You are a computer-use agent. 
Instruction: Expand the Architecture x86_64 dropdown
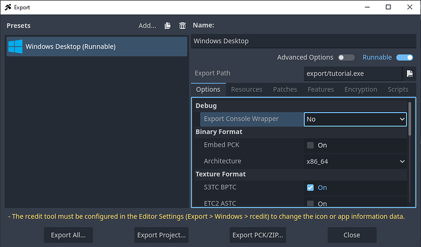[356, 161]
